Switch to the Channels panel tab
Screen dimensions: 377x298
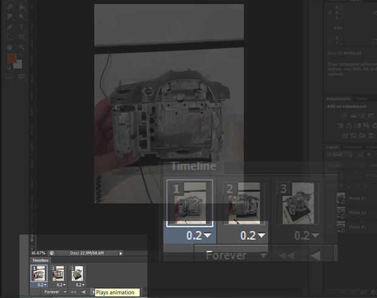(353, 147)
